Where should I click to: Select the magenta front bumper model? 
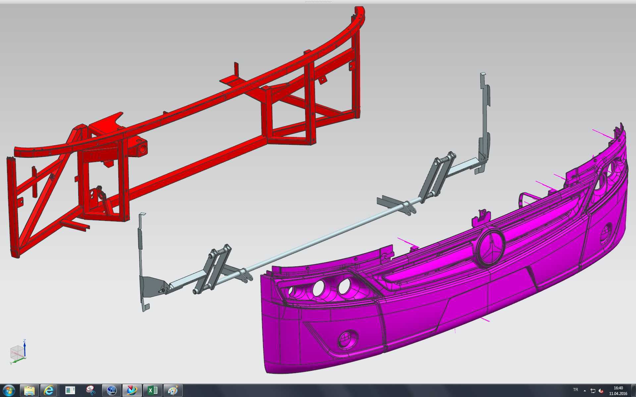(x=464, y=291)
